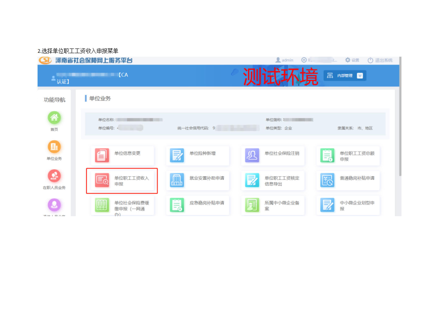Open 在职人员业务 sidebar icon
This screenshot has height=310, width=439.
tap(54, 176)
